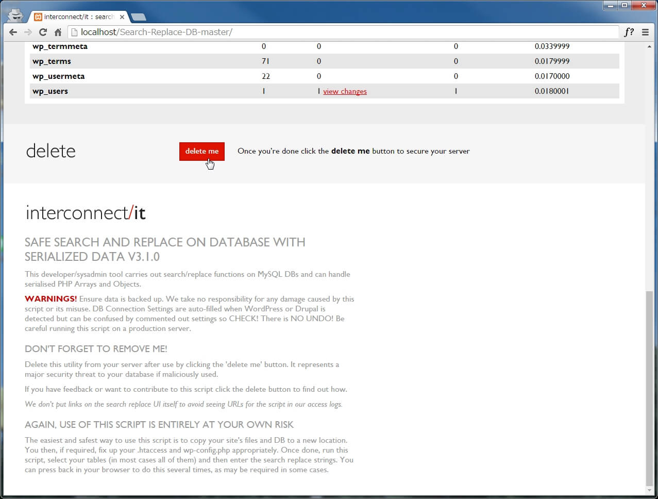Open a new browser tab
The width and height of the screenshot is (658, 499).
point(138,17)
